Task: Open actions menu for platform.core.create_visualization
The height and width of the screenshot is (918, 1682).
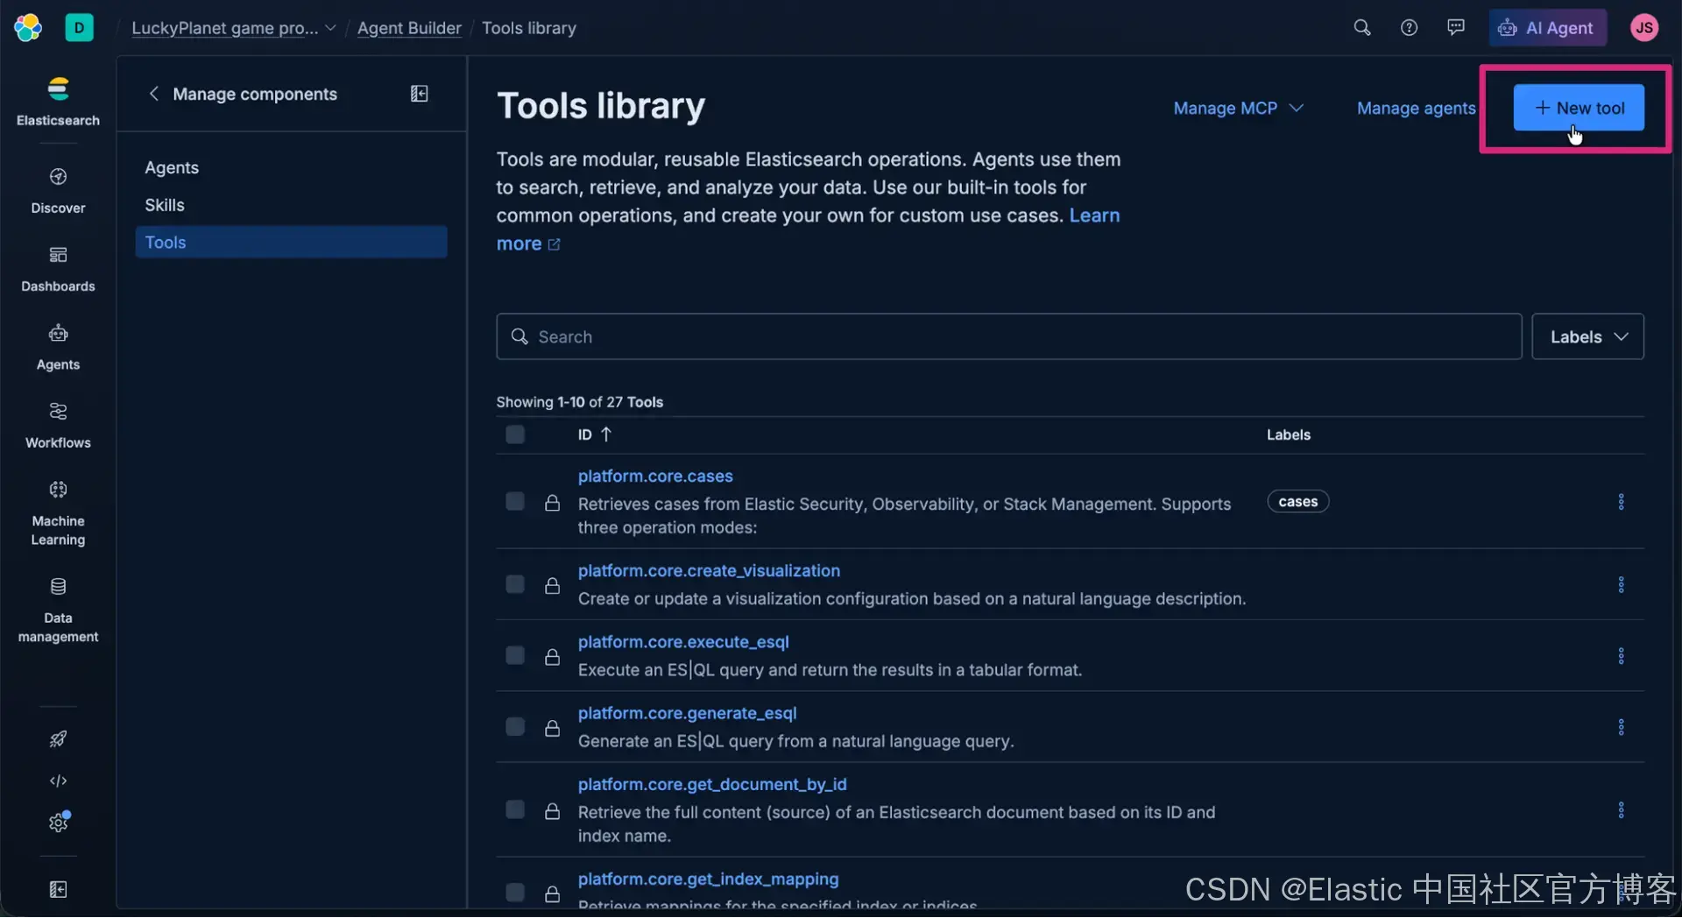Action: (x=1621, y=584)
